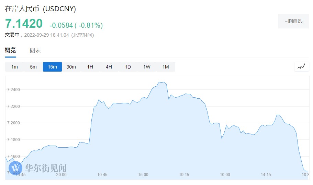313x185 pixels.
Task: Click the Wallstreetcn watermark logo
Action: click(38, 168)
